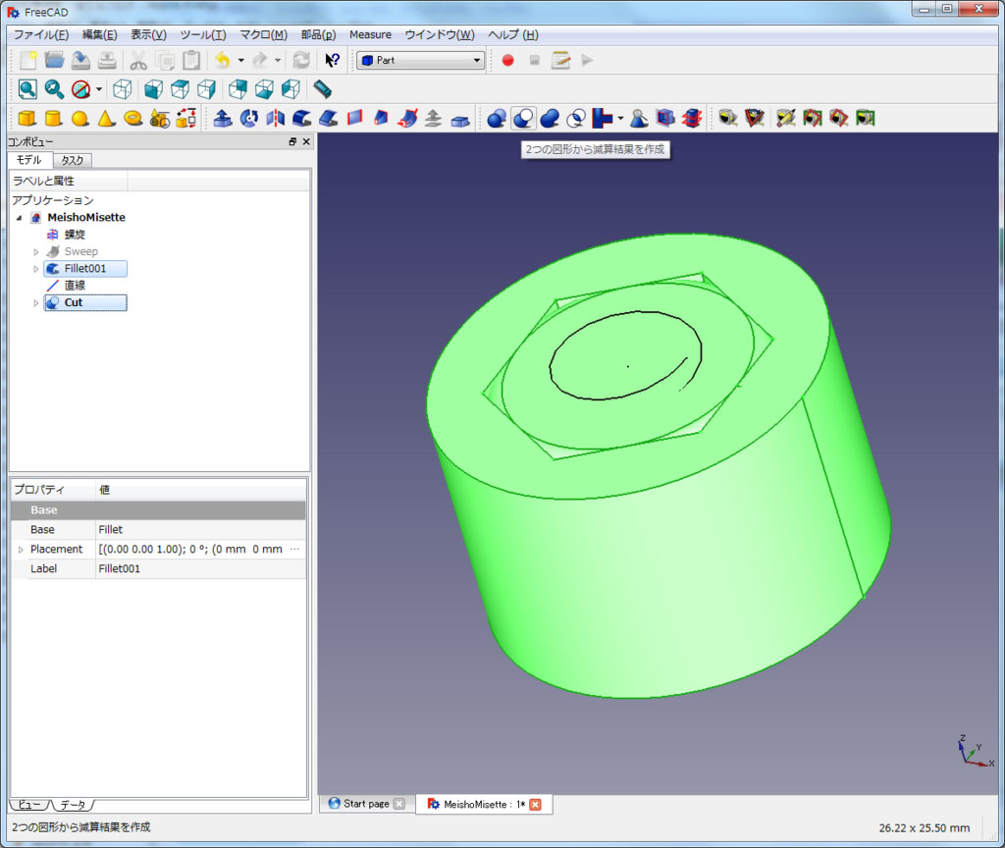Open the Placement edit ellipsis button

pyautogui.click(x=294, y=550)
